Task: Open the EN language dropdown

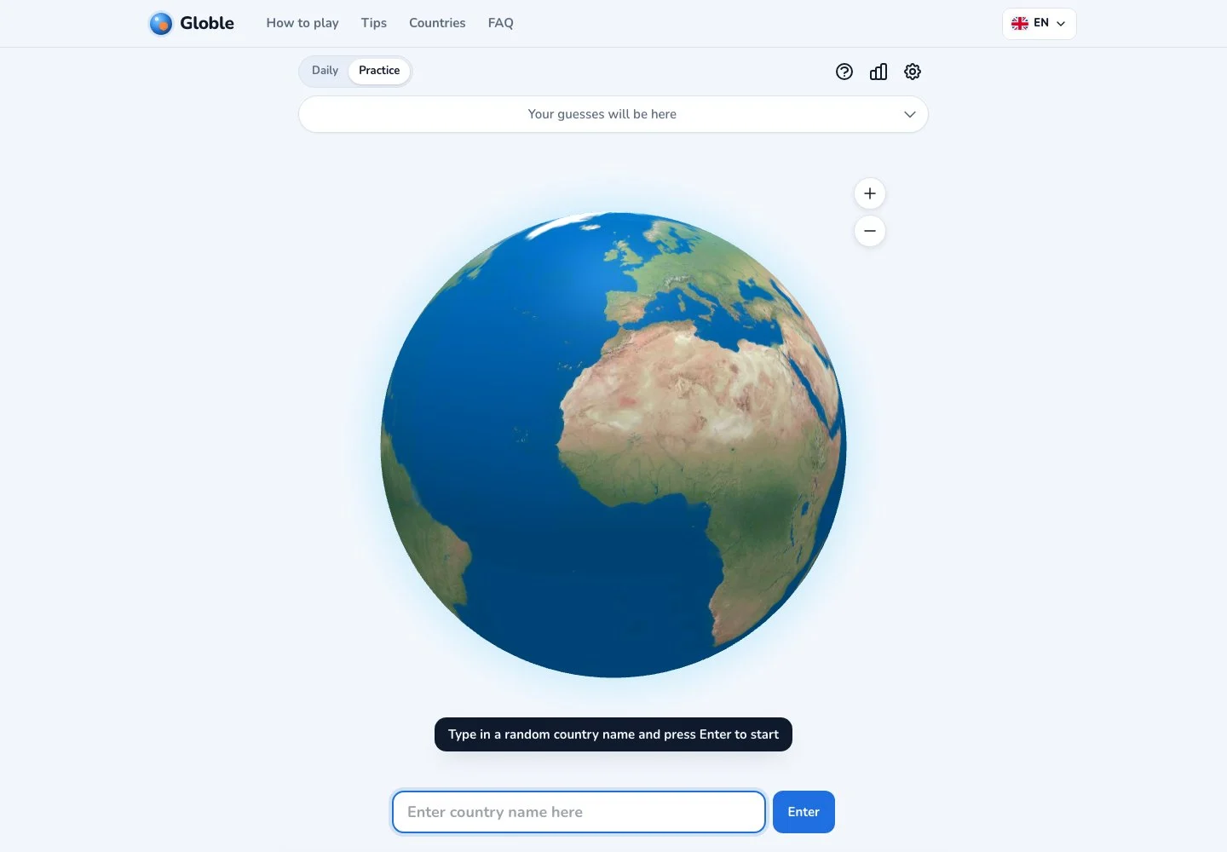Action: (x=1039, y=23)
